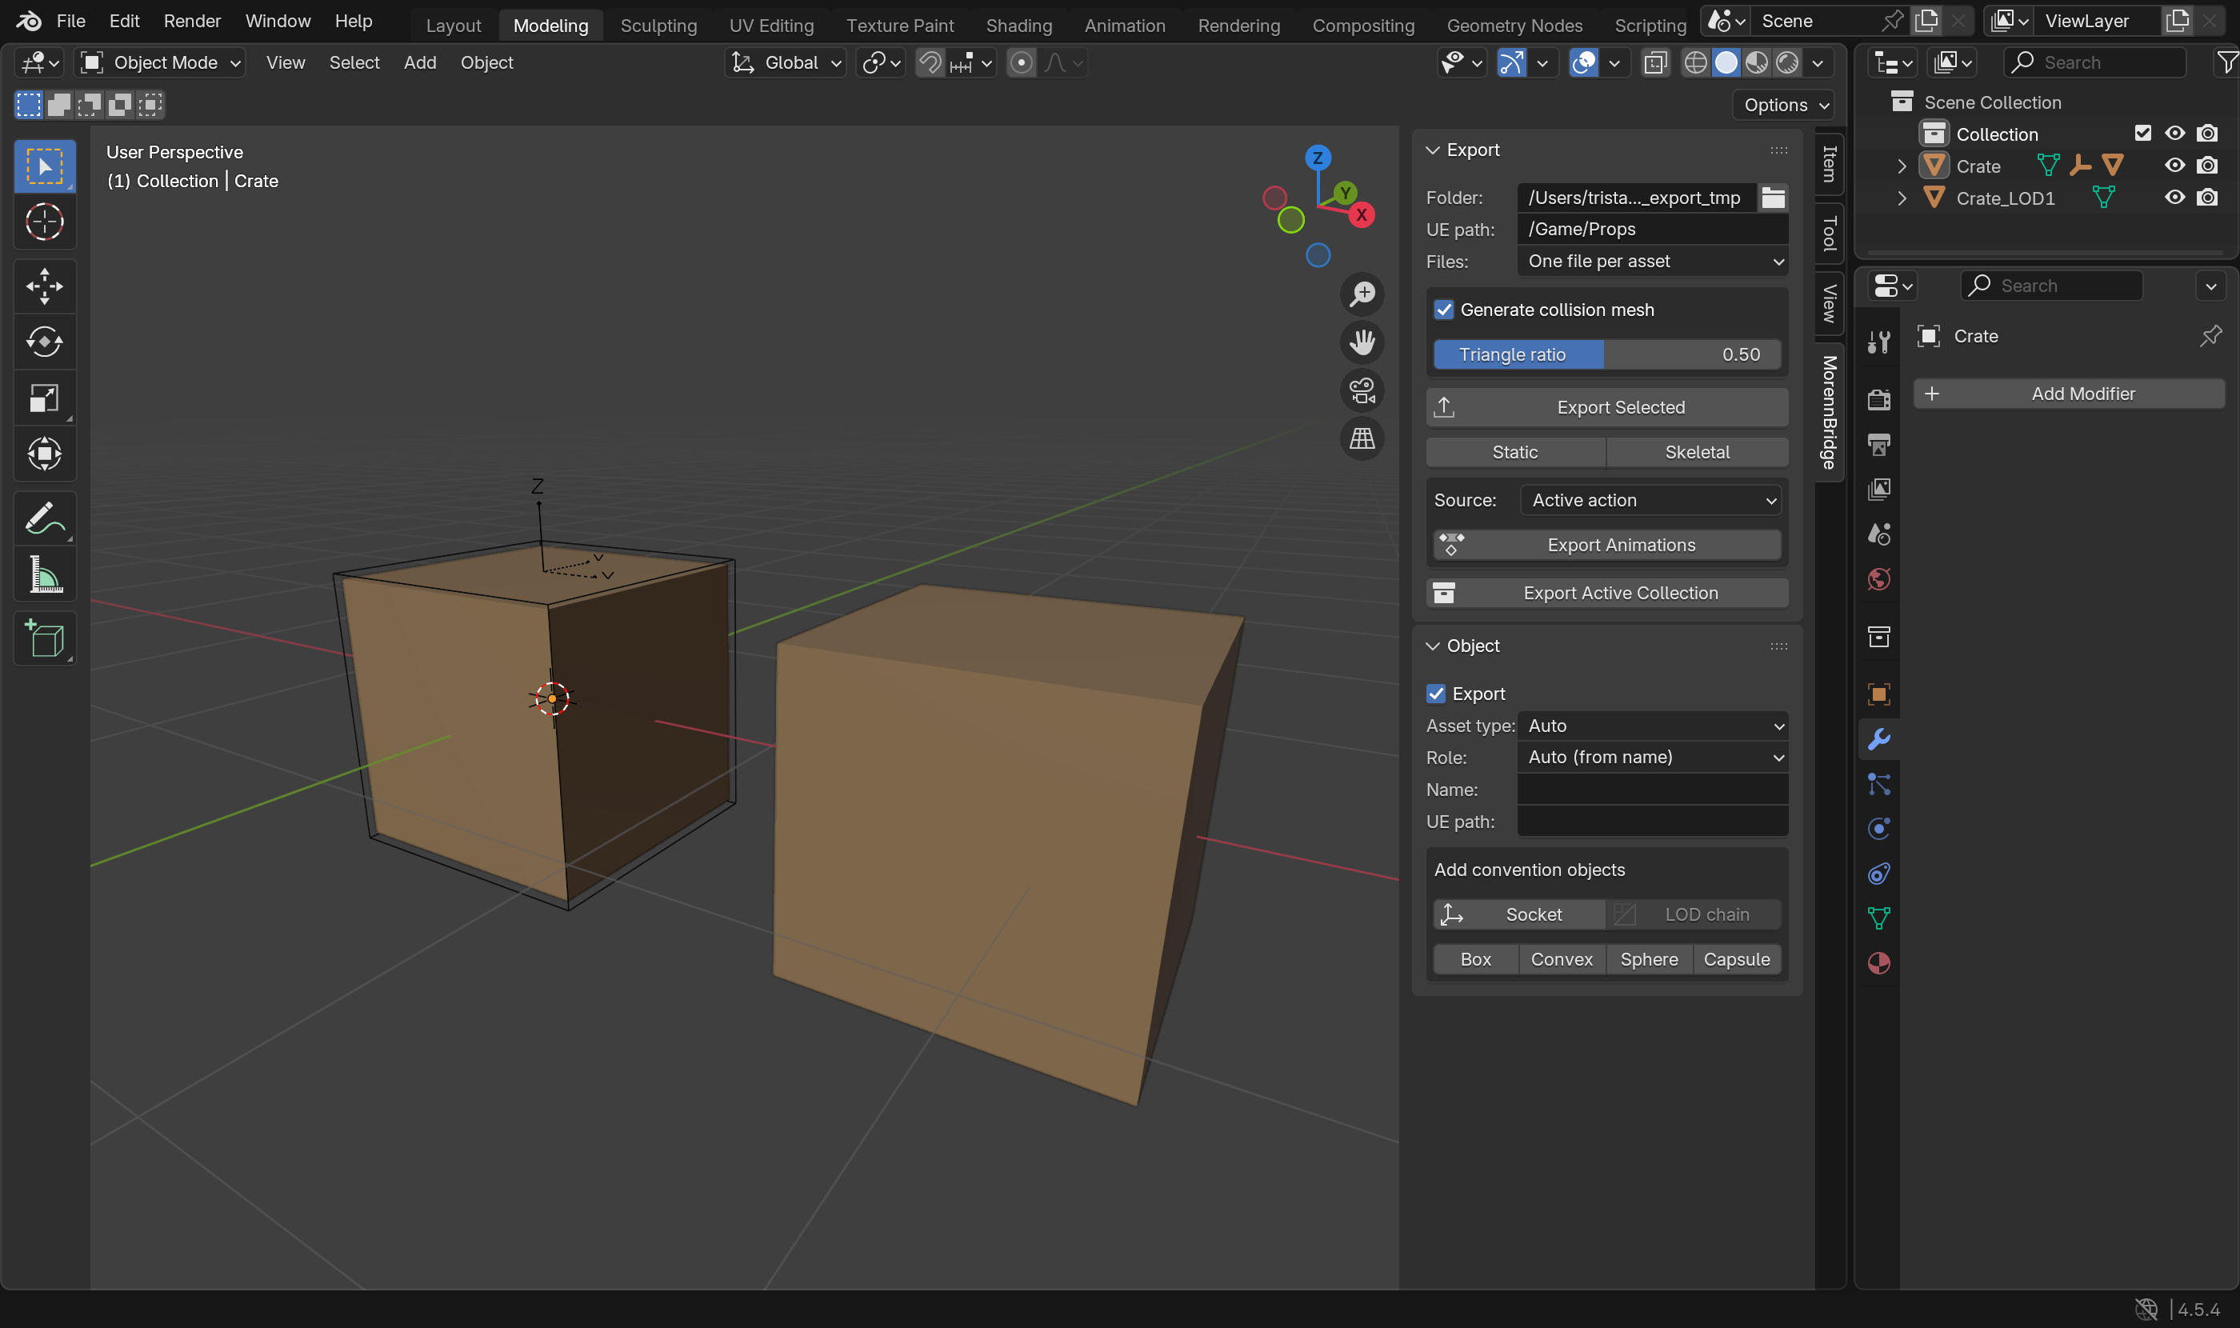Open the Material properties tab icon
Viewport: 2240px width, 1328px height.
click(1878, 964)
